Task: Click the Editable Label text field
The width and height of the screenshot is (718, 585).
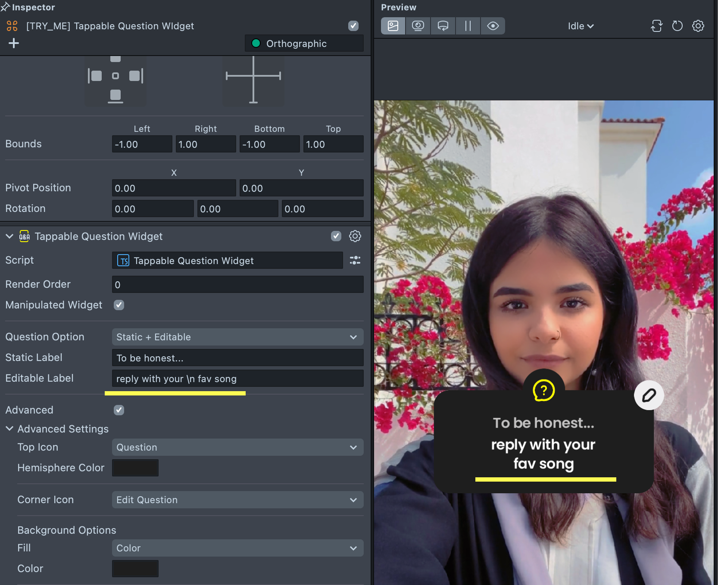Action: coord(237,379)
